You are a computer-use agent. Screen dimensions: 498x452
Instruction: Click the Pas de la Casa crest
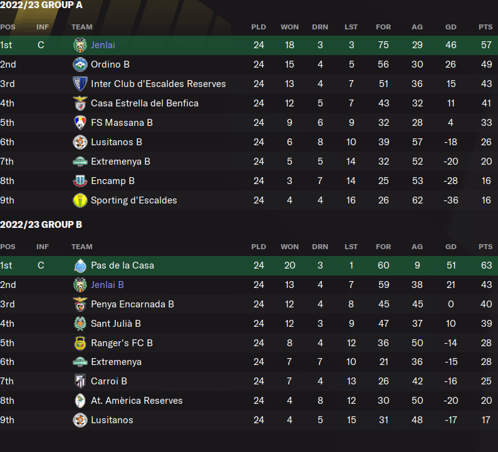pyautogui.click(x=80, y=265)
